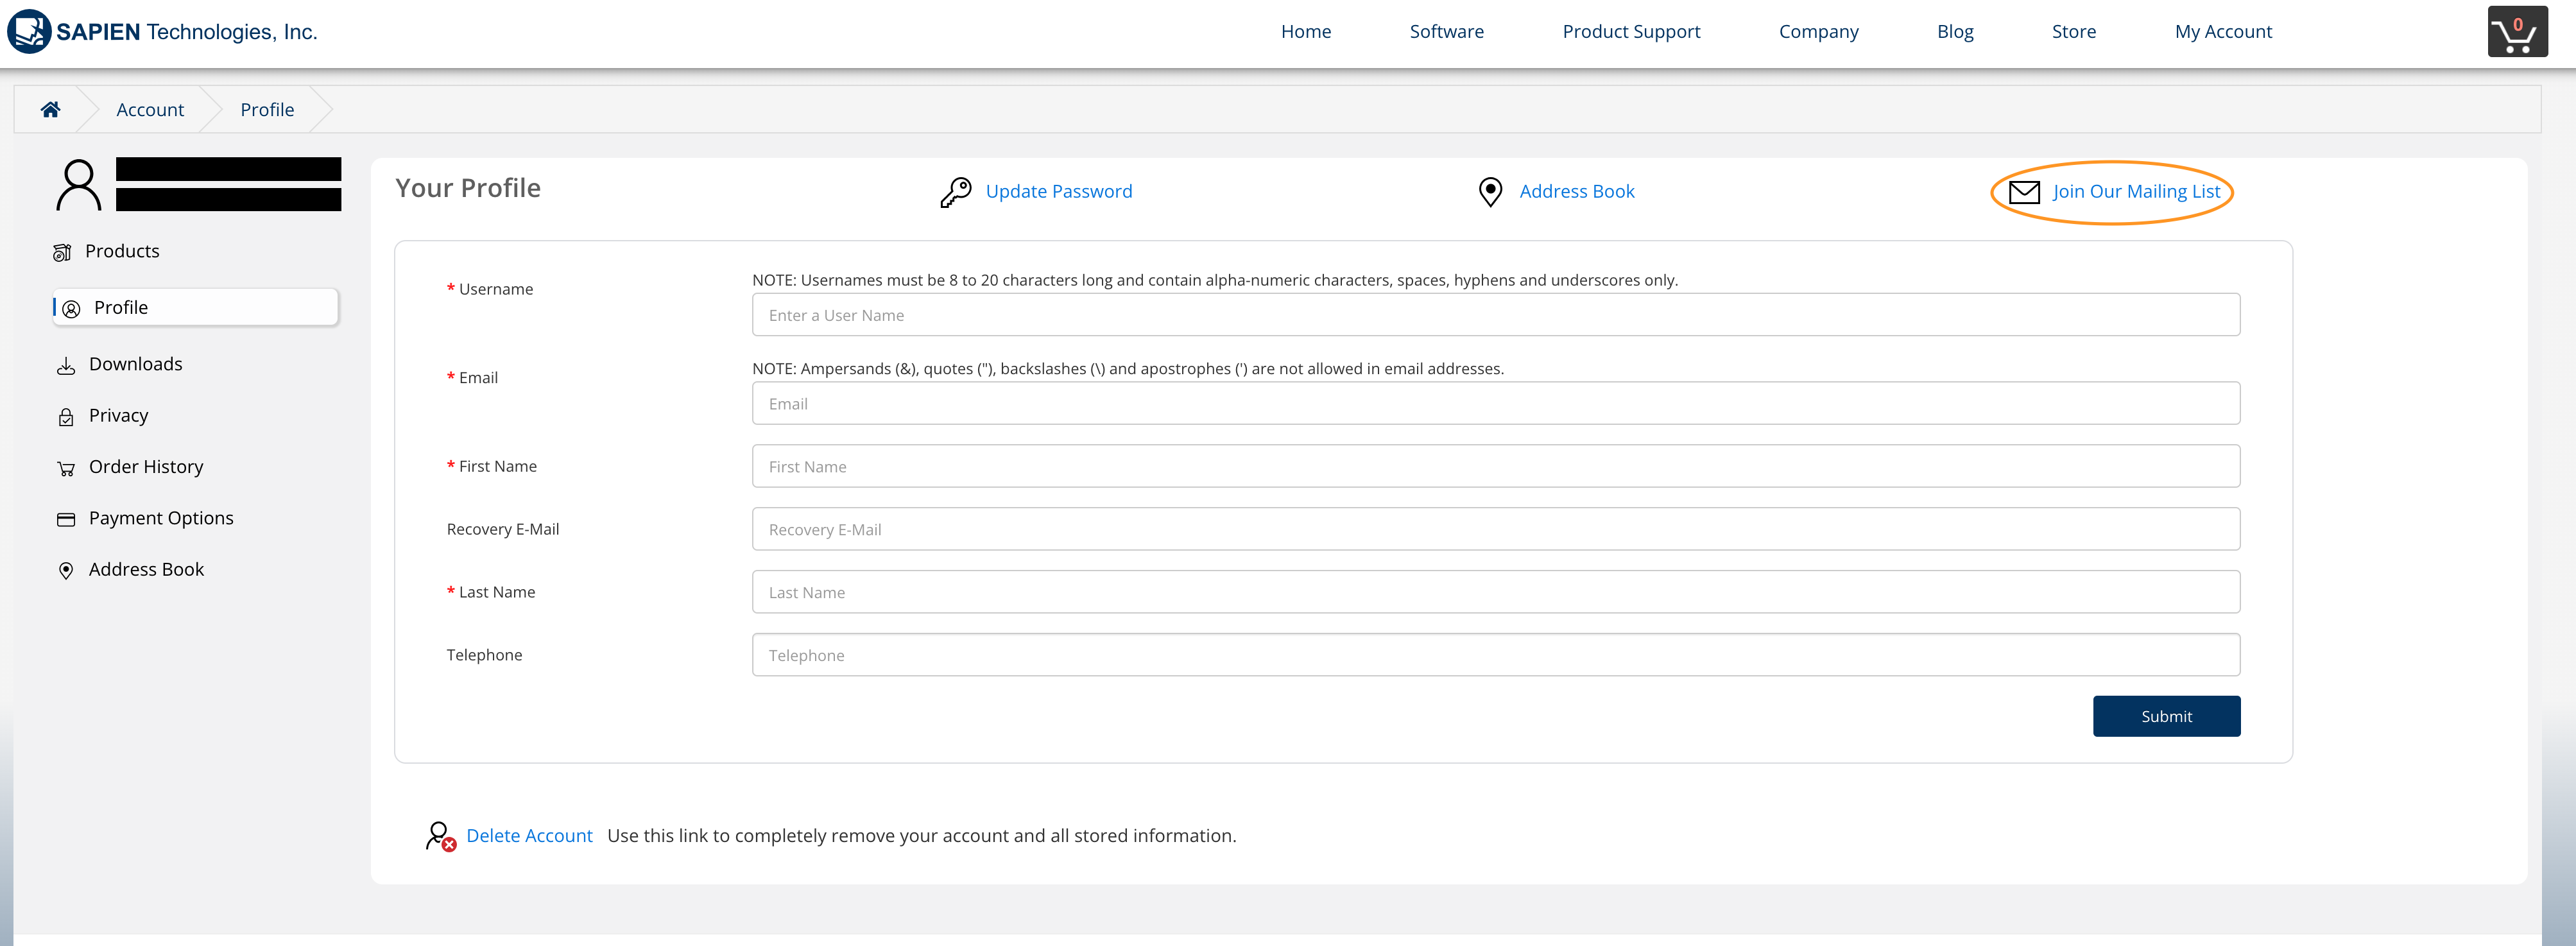Open the Blog menu item
The image size is (2576, 946).
pos(1955,32)
